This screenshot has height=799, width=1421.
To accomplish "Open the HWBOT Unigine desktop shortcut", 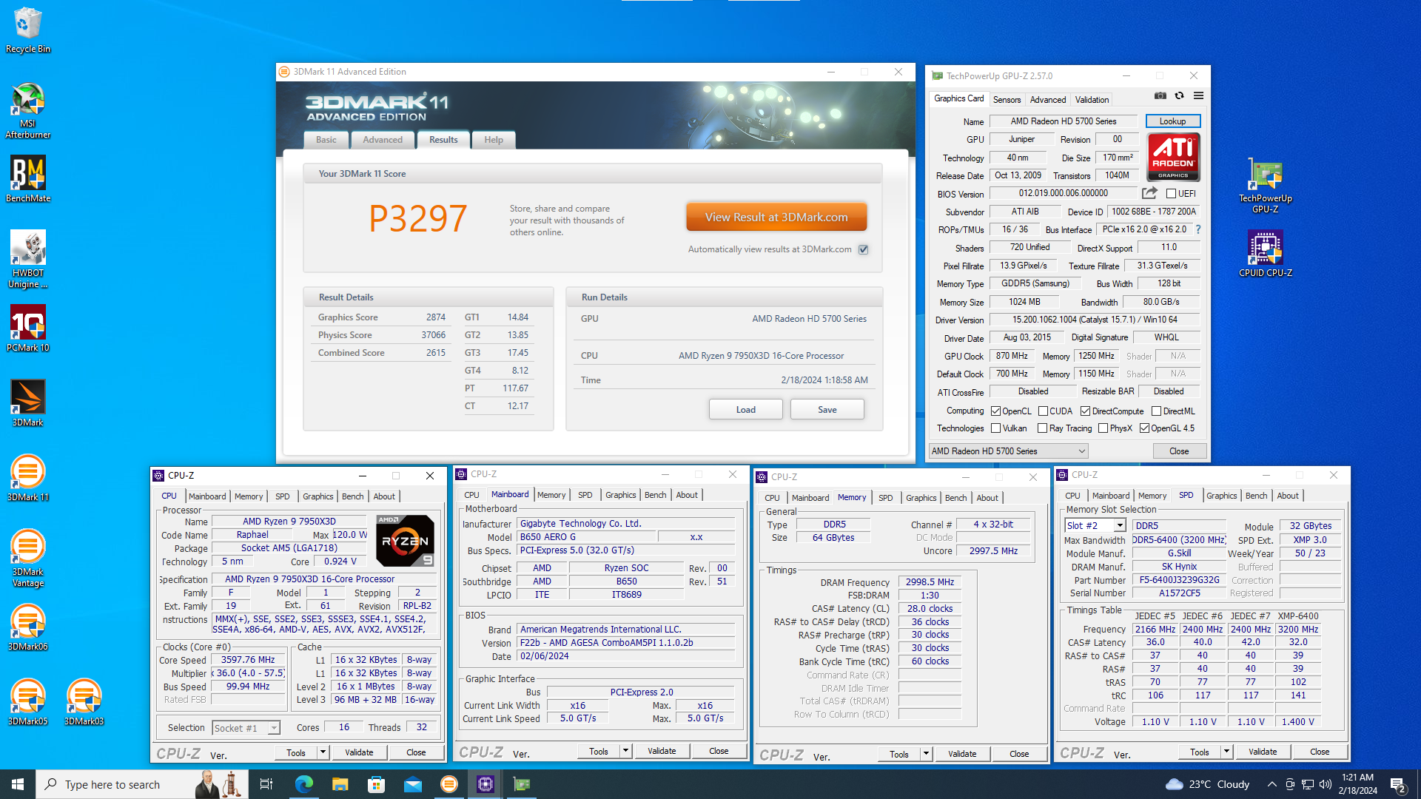I will 28,259.
